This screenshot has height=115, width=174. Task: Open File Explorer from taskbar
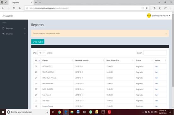72,112
